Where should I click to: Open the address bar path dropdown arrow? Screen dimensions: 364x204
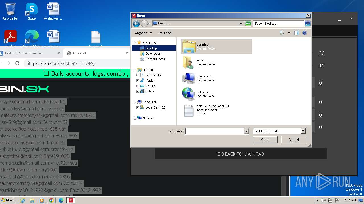(241, 24)
